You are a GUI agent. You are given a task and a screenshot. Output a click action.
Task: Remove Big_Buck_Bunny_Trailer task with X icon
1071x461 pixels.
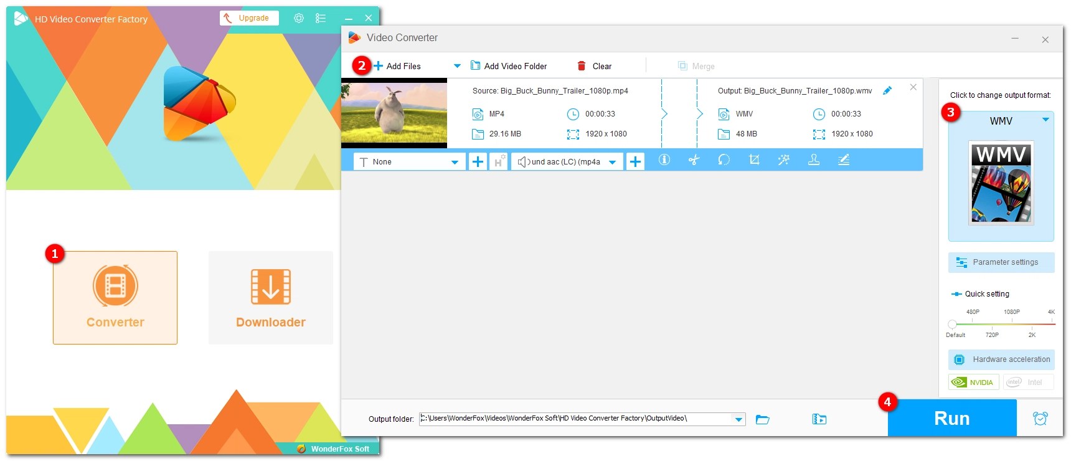click(913, 87)
